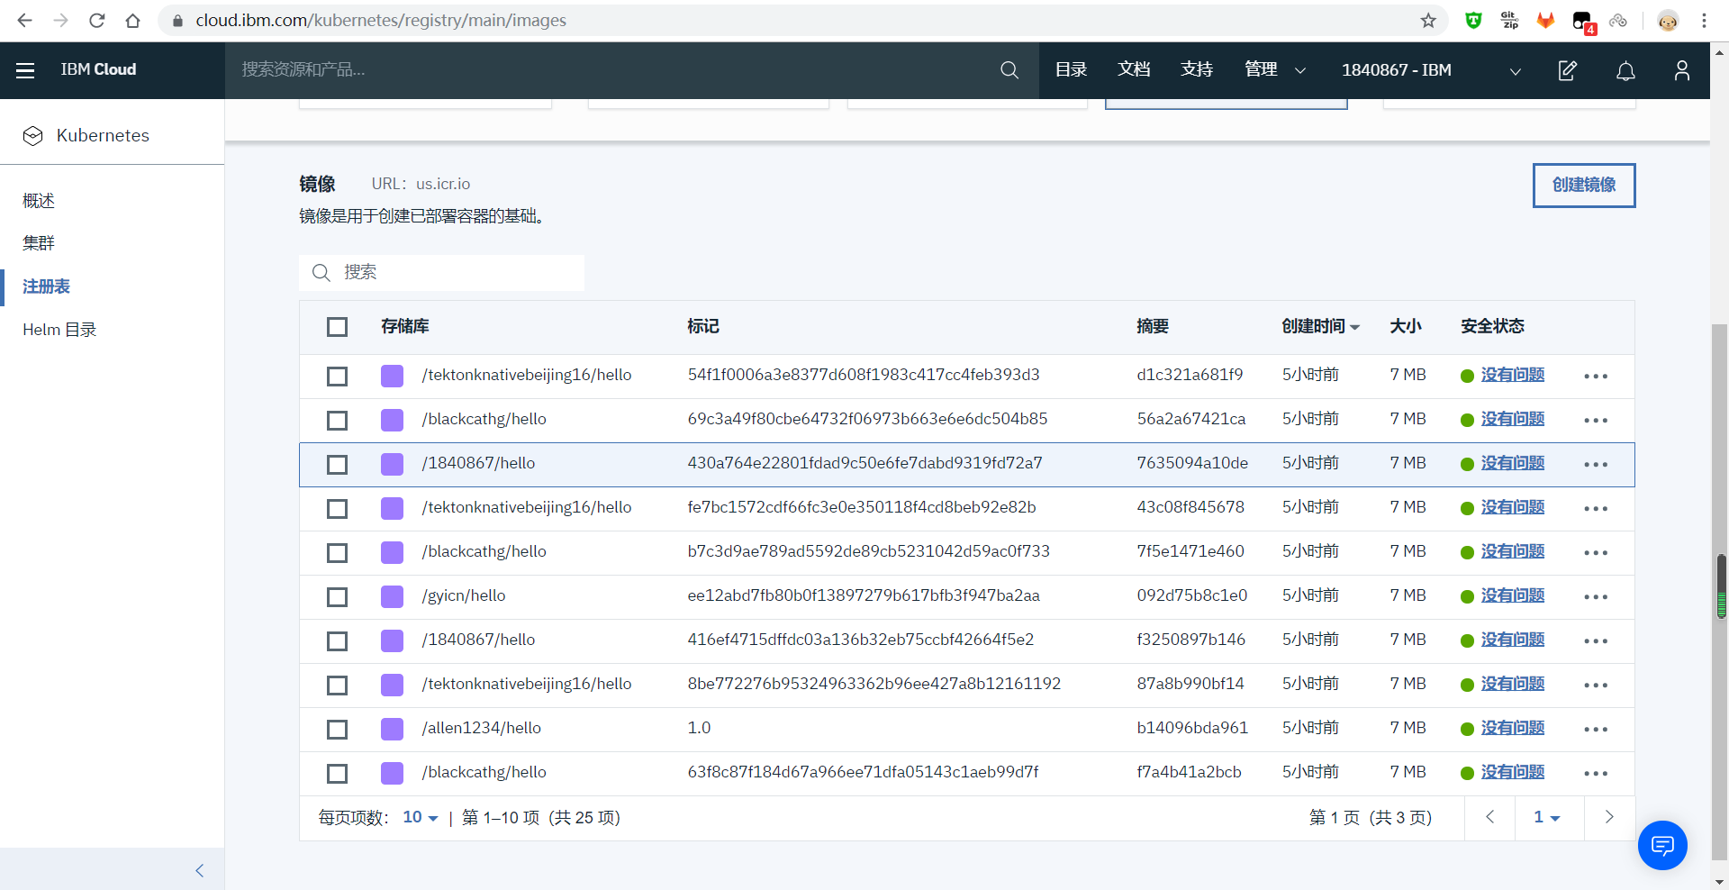Click the browser address bar URL
The image size is (1729, 890).
pyautogui.click(x=381, y=20)
